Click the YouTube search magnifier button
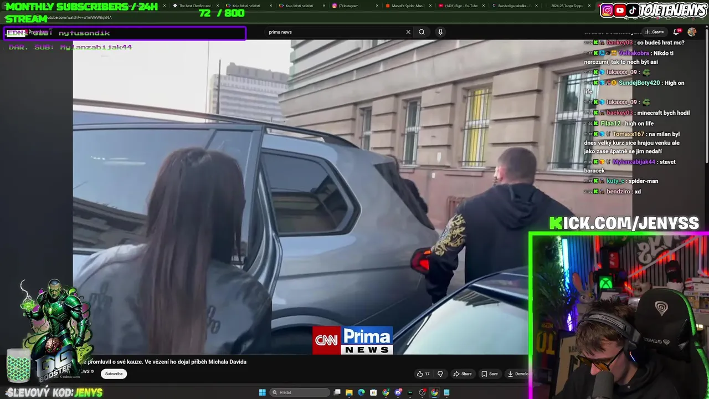The image size is (709, 399). point(422,32)
